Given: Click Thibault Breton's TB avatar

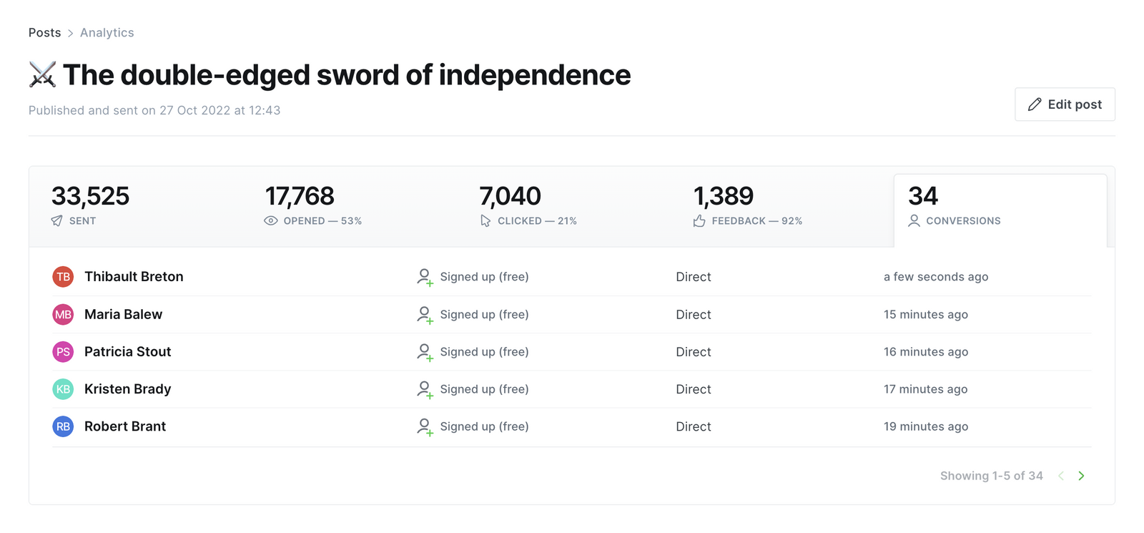Looking at the screenshot, I should click(x=63, y=277).
